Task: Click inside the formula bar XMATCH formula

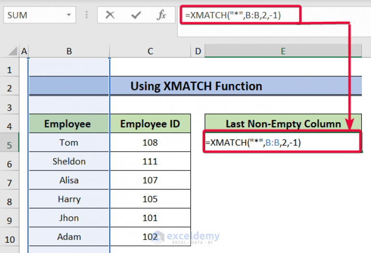Action: click(233, 15)
